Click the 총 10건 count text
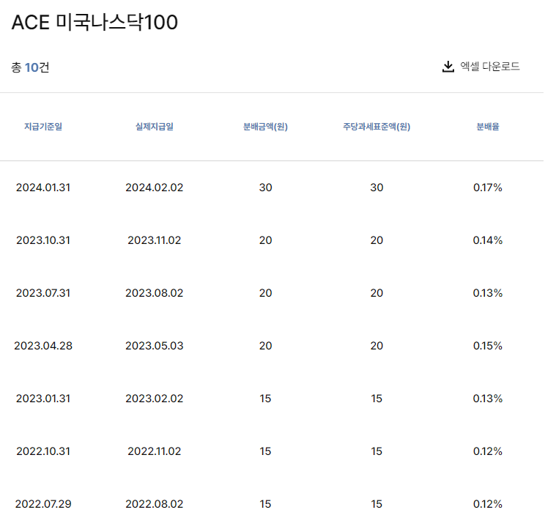This screenshot has height=518, width=545. [30, 67]
